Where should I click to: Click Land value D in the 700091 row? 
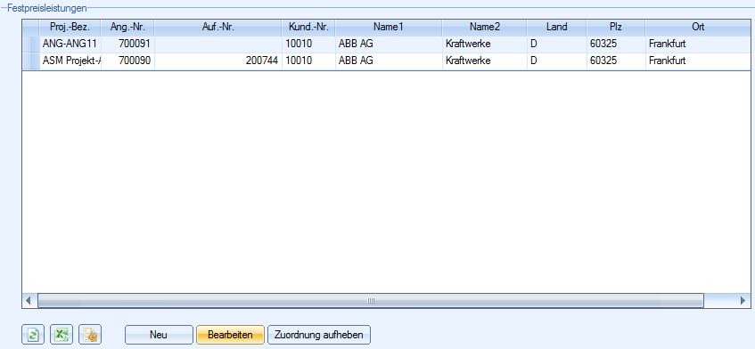(x=556, y=45)
